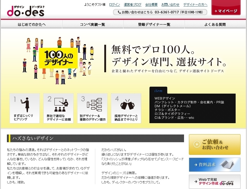
Task: Click the 資料請求 blue banner button
Action: (215, 165)
